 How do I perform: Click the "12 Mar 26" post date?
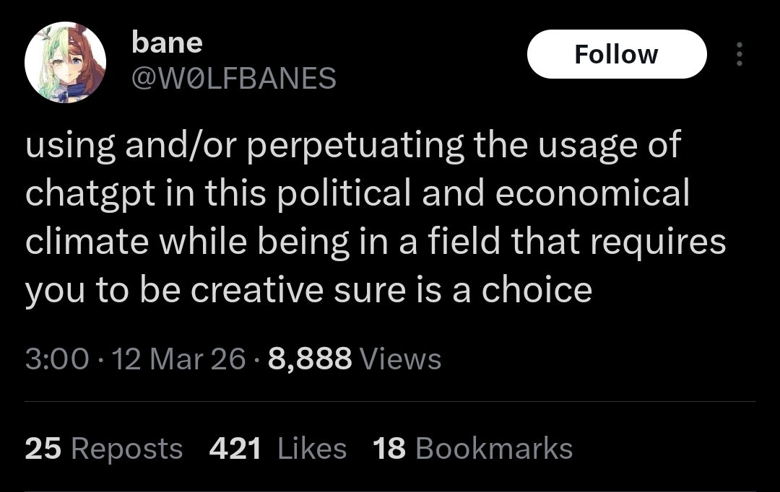coord(179,359)
